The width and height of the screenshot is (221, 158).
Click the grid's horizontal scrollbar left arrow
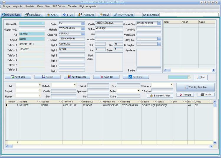7,146
